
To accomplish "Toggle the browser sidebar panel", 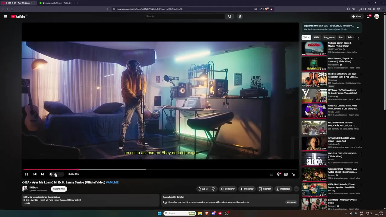I will click(365, 9).
